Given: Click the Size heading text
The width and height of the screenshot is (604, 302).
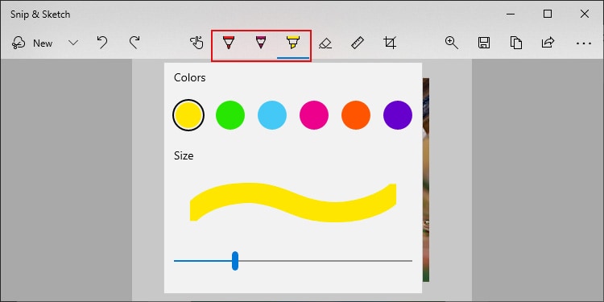Looking at the screenshot, I should [x=184, y=155].
